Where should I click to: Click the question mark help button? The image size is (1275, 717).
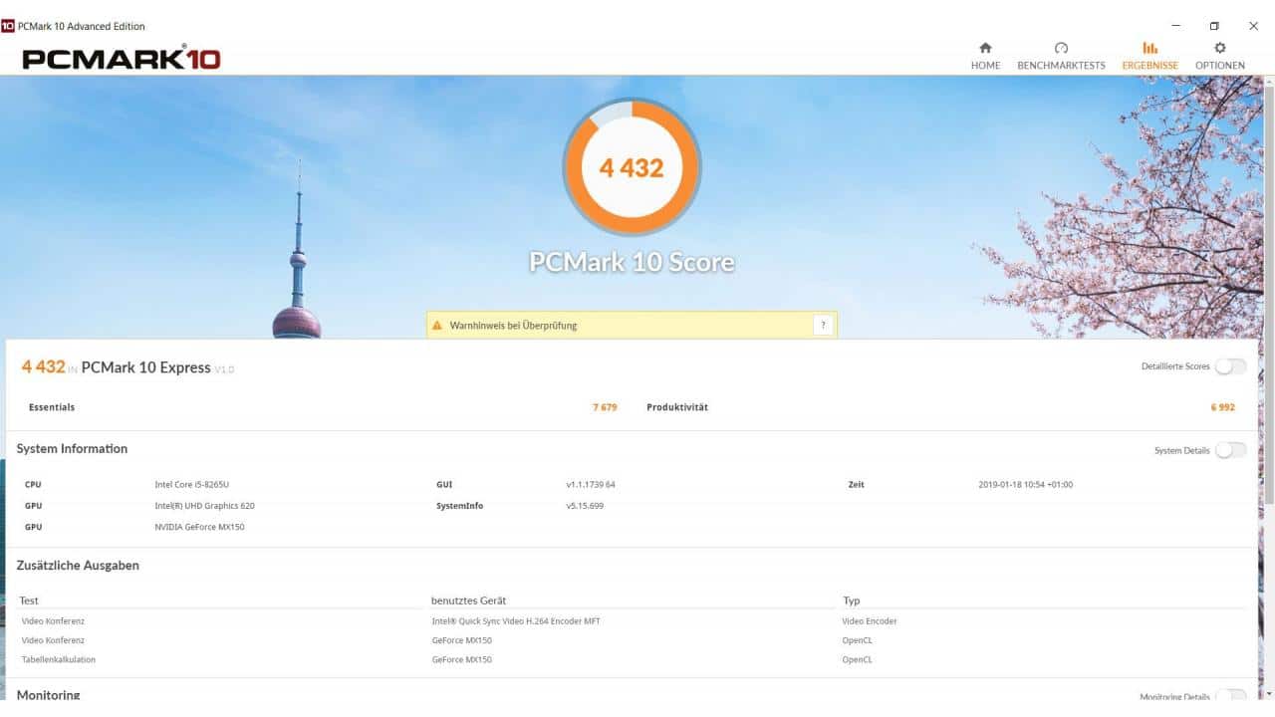tap(823, 324)
